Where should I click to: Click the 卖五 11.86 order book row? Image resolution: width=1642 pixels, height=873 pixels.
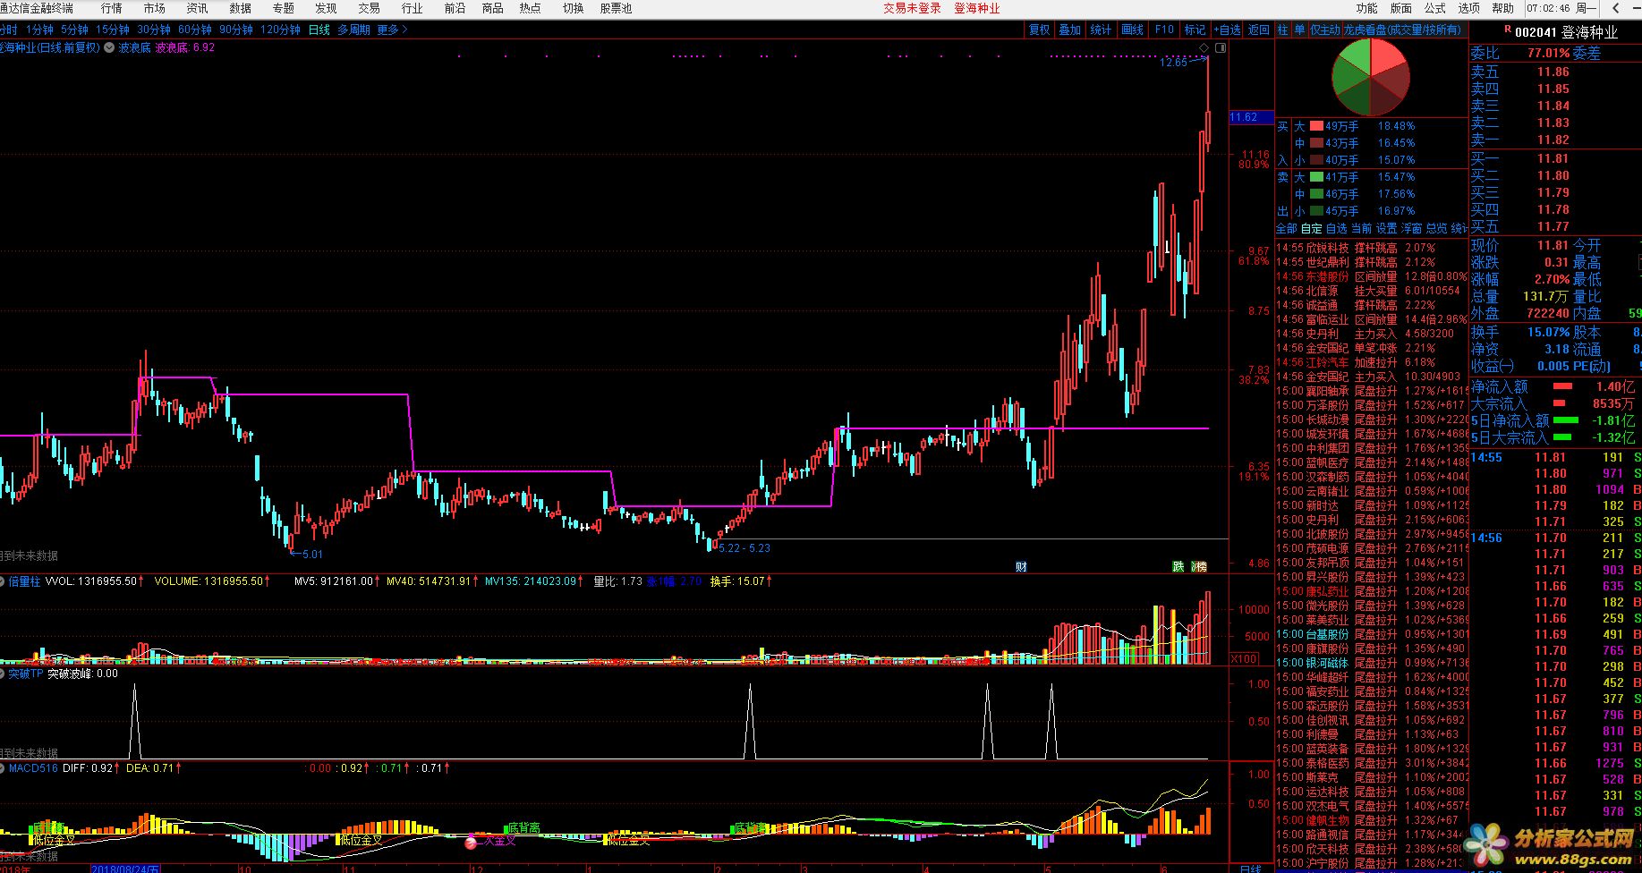(1555, 72)
